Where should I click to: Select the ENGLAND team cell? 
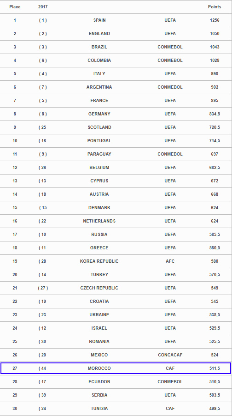pyautogui.click(x=99, y=34)
